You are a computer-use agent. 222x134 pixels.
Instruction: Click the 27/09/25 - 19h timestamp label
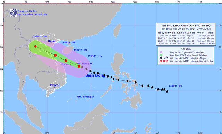click(x=95, y=56)
